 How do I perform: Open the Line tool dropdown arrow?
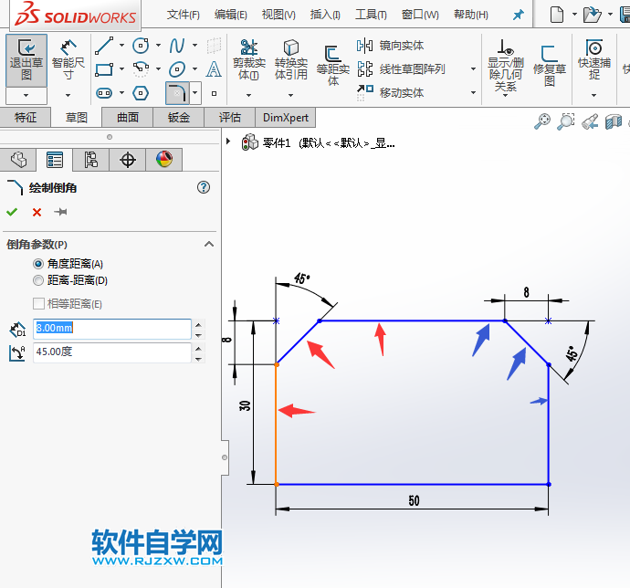pyautogui.click(x=121, y=46)
